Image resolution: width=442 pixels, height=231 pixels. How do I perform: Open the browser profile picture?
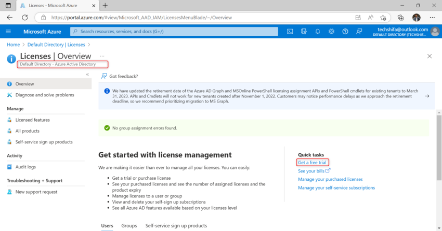point(417,18)
